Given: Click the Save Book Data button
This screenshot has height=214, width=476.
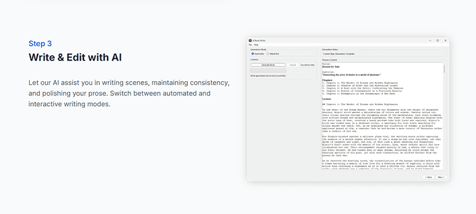Looking at the screenshot, I should (307, 65).
